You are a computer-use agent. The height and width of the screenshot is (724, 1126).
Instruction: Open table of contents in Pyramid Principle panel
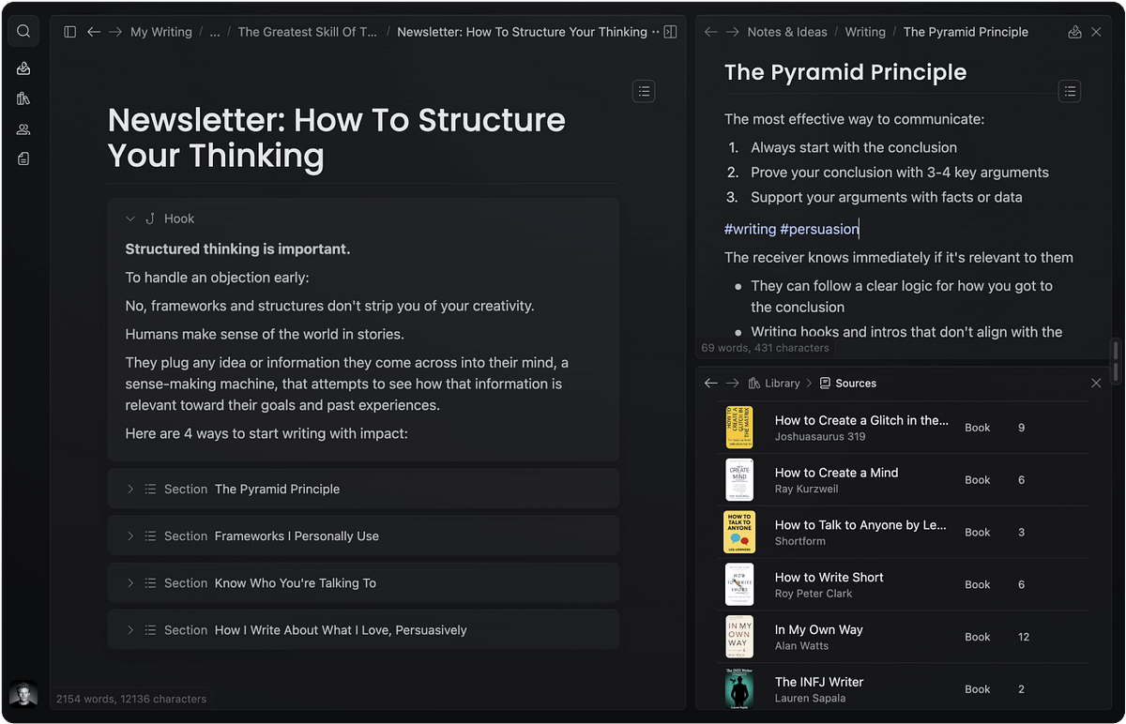1070,91
